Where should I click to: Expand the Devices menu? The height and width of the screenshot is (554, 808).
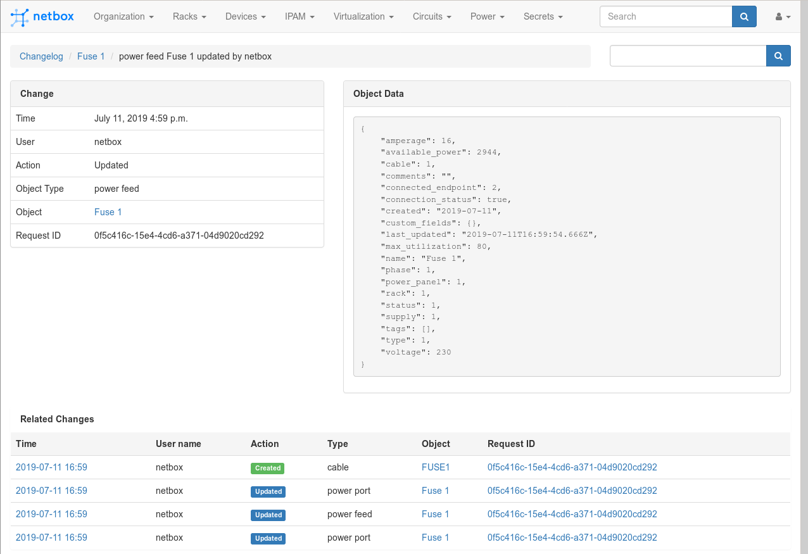[x=246, y=16]
